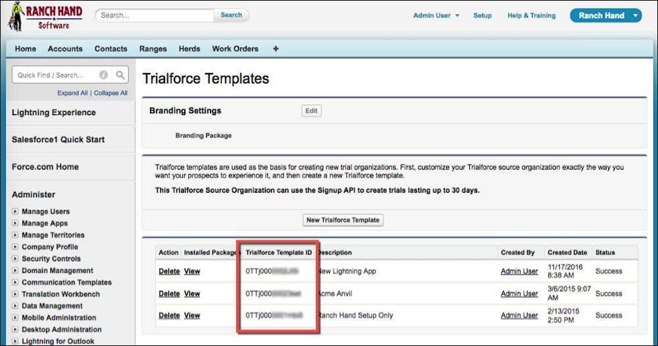Expand the Manage Apps section
This screenshot has width=658, height=346.
15,223
